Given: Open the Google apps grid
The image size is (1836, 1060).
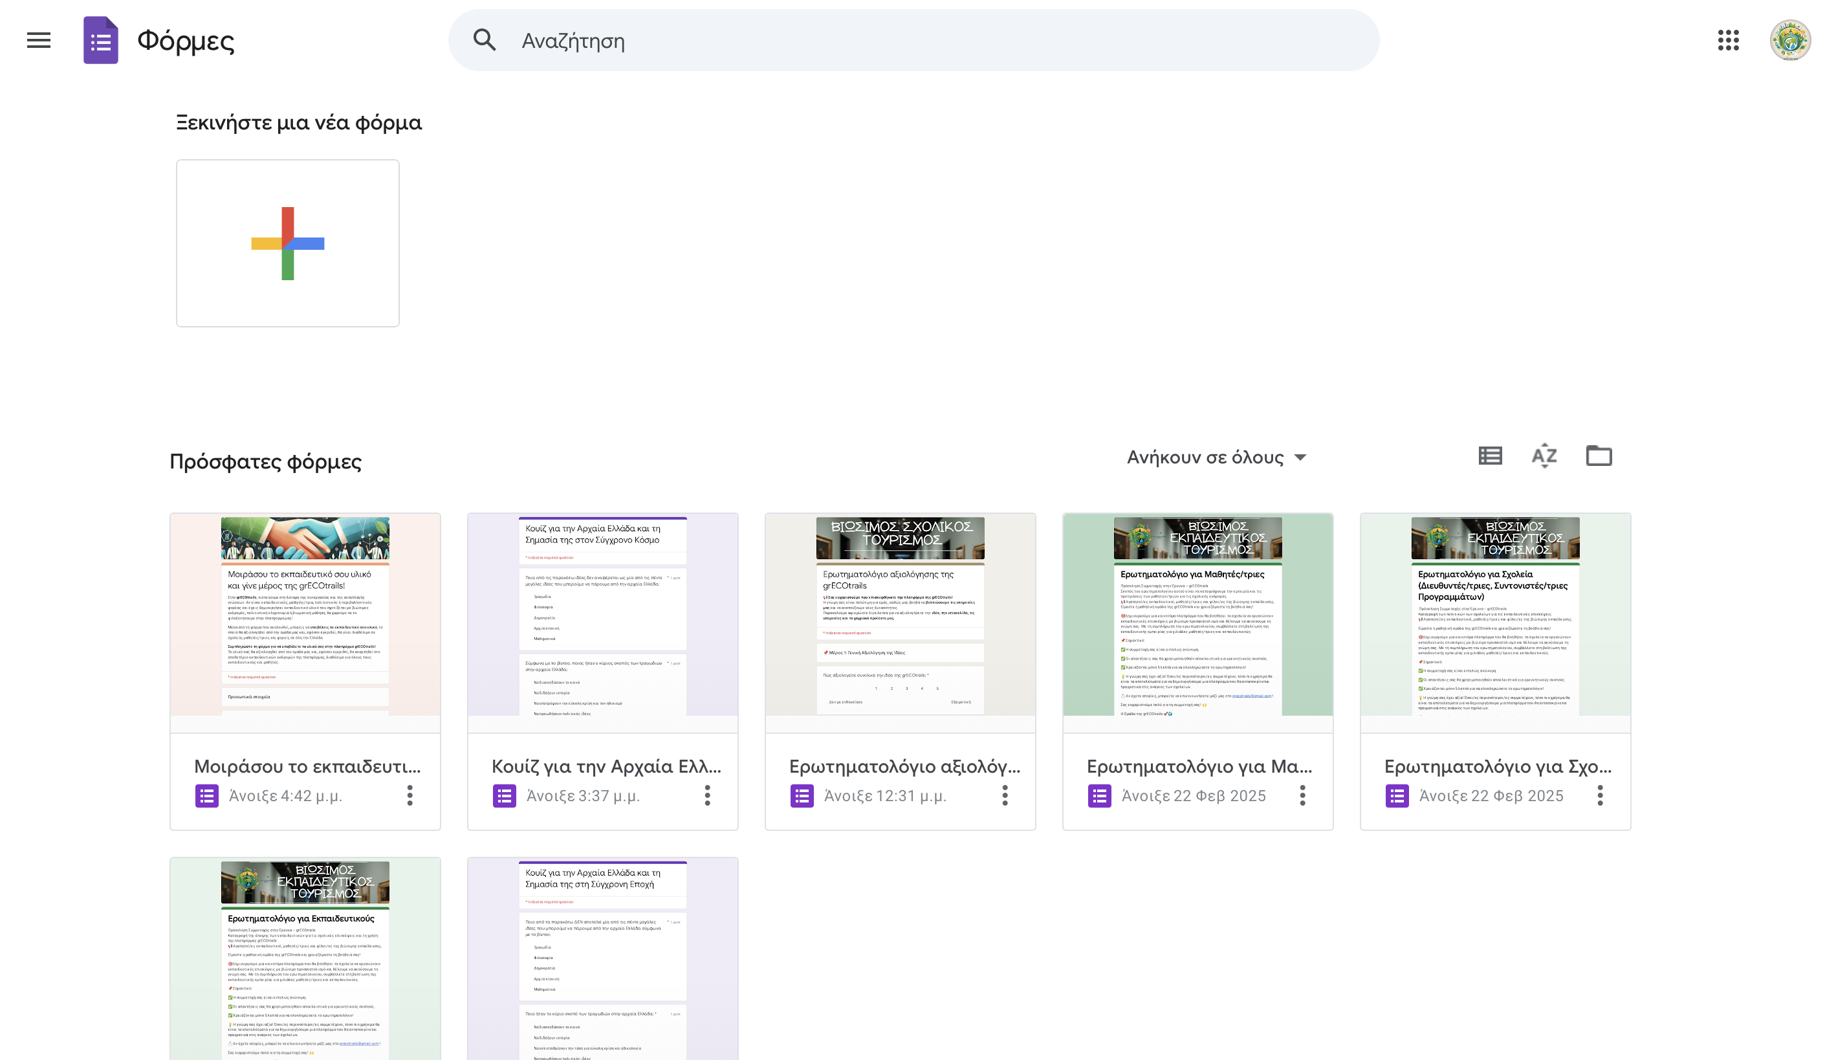Looking at the screenshot, I should 1729,41.
